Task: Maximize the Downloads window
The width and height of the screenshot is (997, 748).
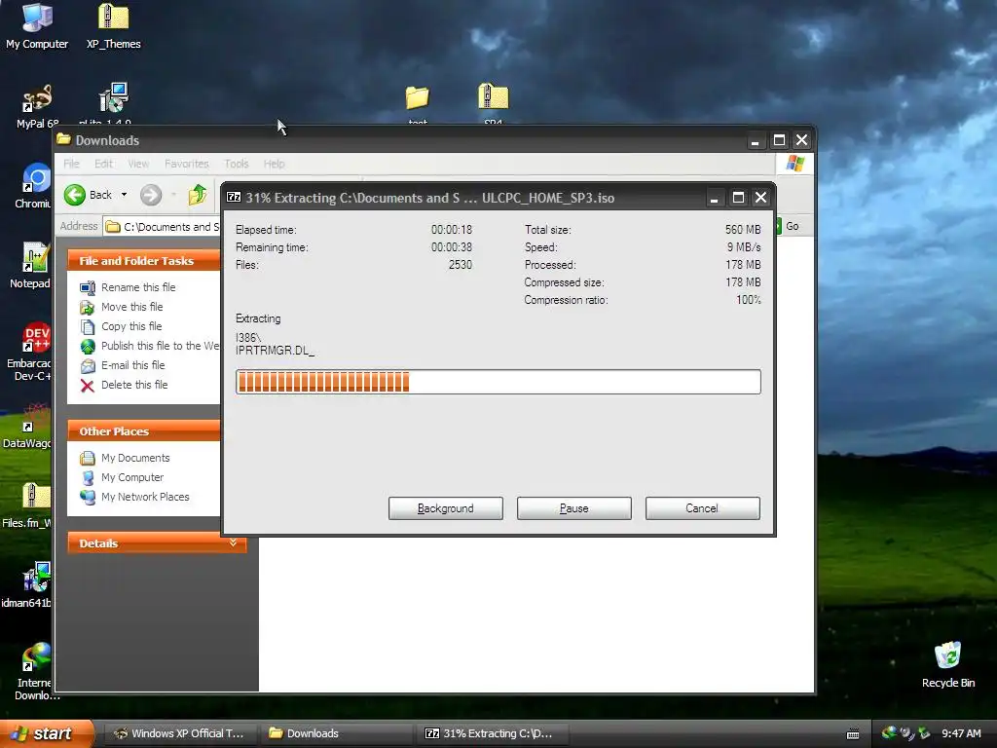Action: tap(779, 140)
